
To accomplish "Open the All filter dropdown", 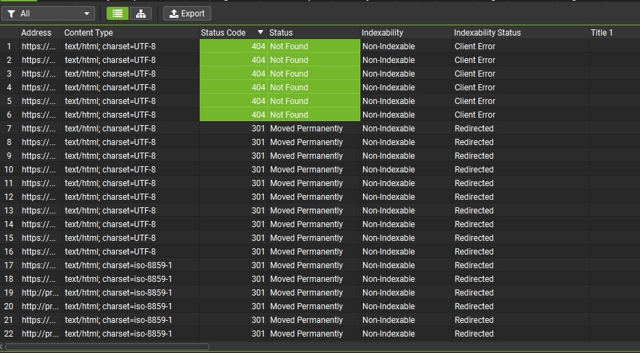I will coord(48,14).
